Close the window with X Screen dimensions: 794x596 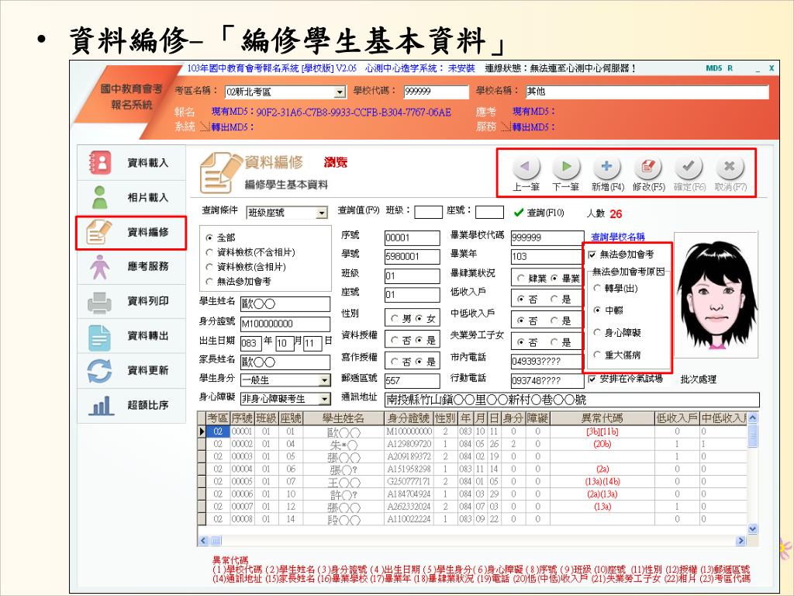pyautogui.click(x=772, y=68)
